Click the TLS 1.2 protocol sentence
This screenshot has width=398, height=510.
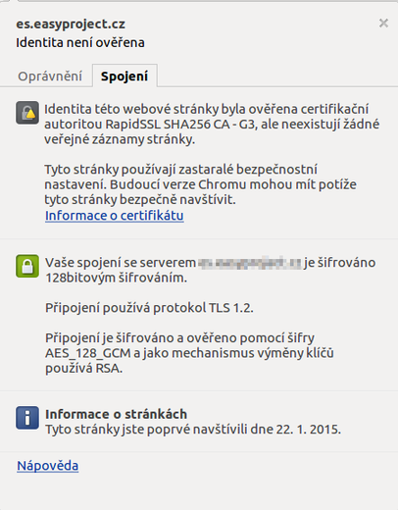point(149,308)
